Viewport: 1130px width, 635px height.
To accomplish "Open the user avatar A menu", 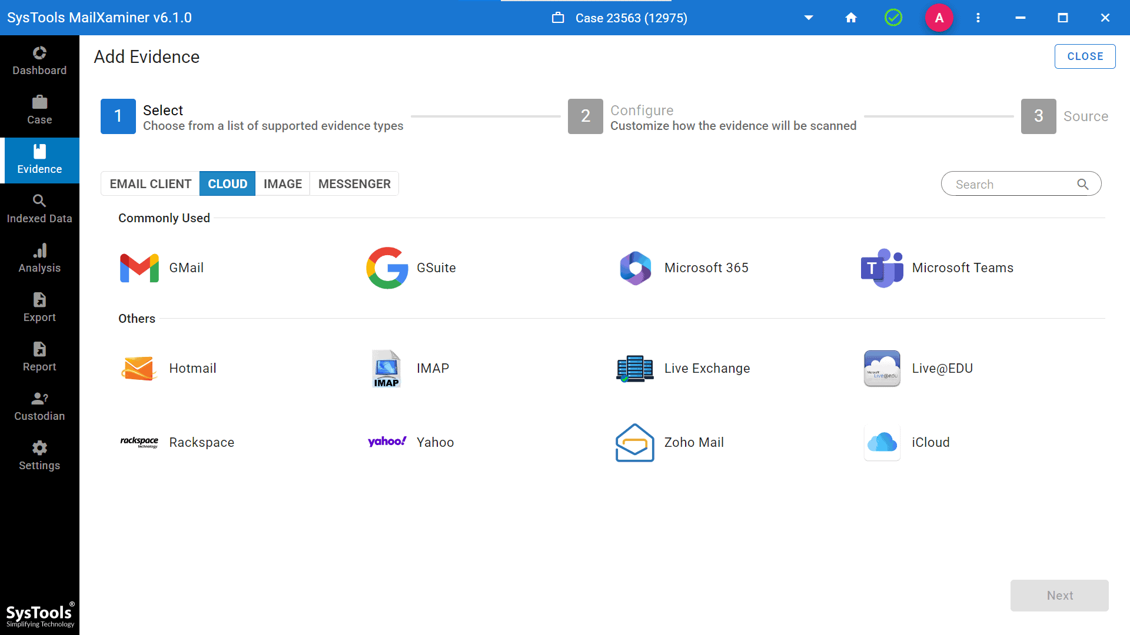I will pyautogui.click(x=939, y=18).
